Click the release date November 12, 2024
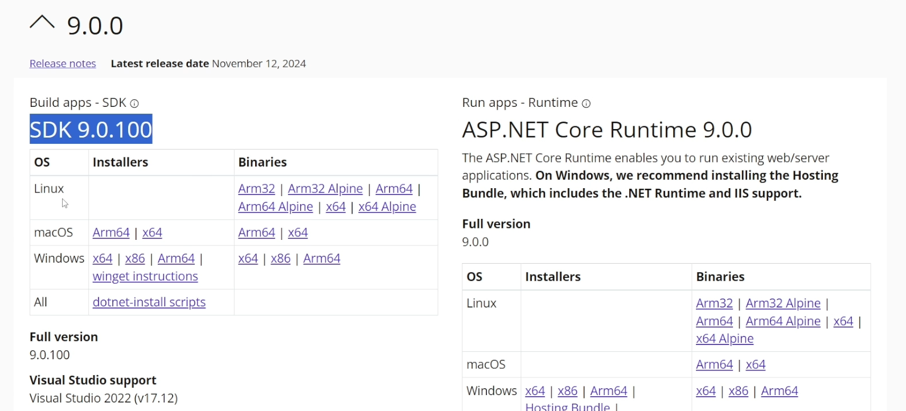This screenshot has height=411, width=906. point(259,64)
